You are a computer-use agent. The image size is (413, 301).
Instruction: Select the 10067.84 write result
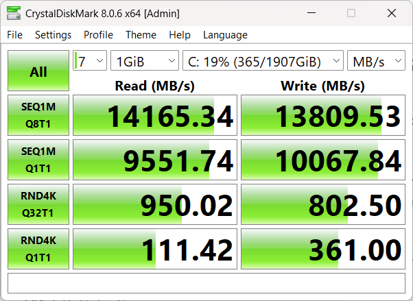click(323, 160)
